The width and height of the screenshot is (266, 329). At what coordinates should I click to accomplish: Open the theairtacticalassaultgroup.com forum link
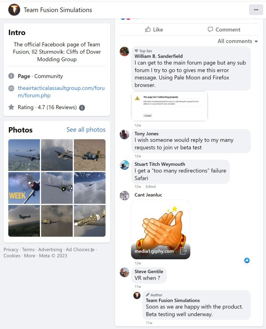[x=61, y=92]
